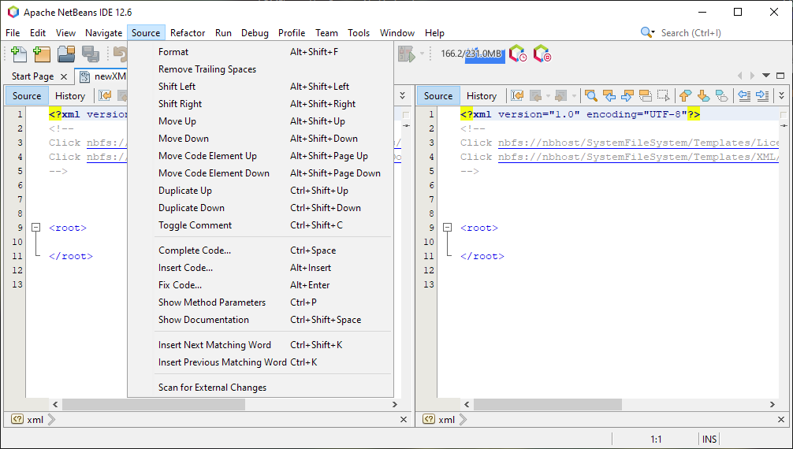Open the Back history dropdown arrow
Viewport: 793px width, 449px height.
tap(548, 95)
